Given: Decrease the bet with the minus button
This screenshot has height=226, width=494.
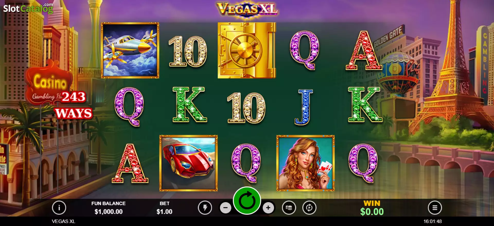Looking at the screenshot, I should (226, 208).
